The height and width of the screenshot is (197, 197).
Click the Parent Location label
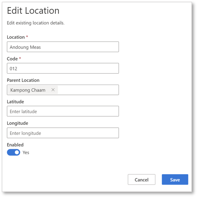[x=23, y=80]
